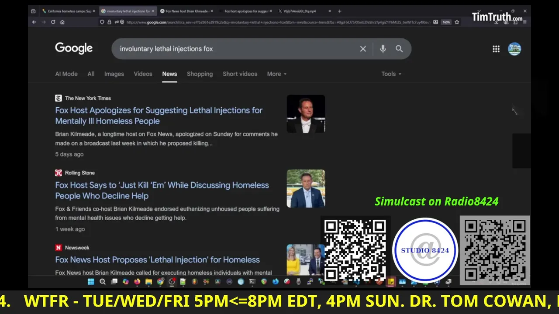This screenshot has width=559, height=314.
Task: Open File Explorer from the taskbar
Action: pyautogui.click(x=148, y=282)
